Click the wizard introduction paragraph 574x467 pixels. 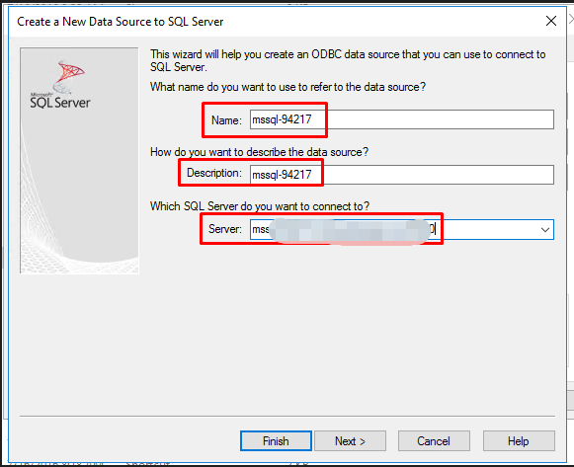click(348, 60)
